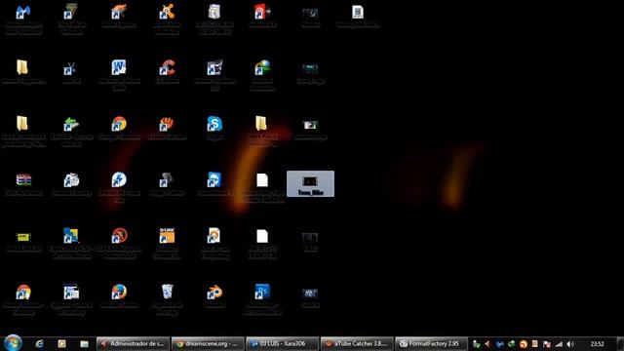Viewport: 624px width, 351px height.
Task: Open the TeamViewer desktop shortcut
Action: (x=214, y=179)
